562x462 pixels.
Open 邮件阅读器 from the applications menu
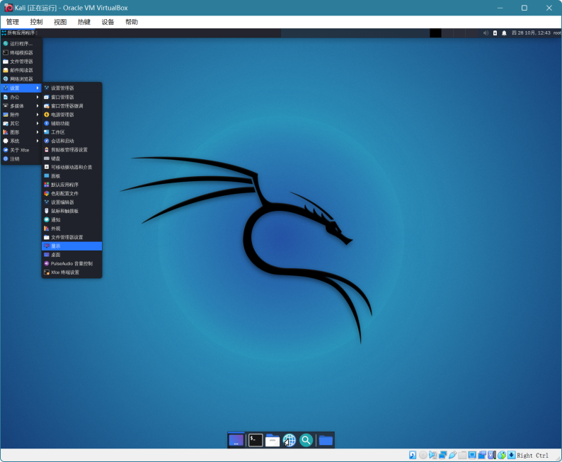tap(21, 70)
